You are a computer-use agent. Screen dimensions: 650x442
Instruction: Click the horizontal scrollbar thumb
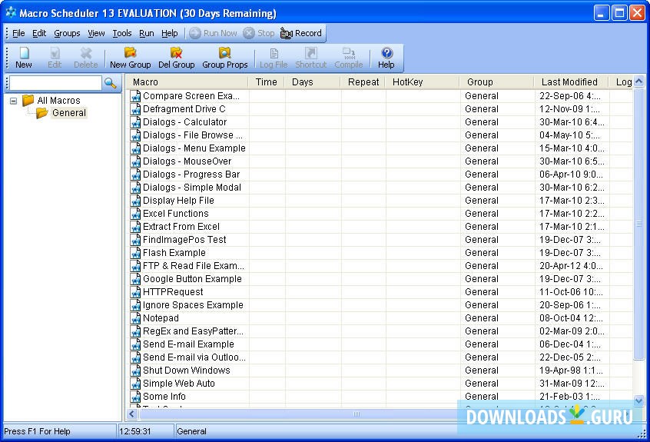357,414
